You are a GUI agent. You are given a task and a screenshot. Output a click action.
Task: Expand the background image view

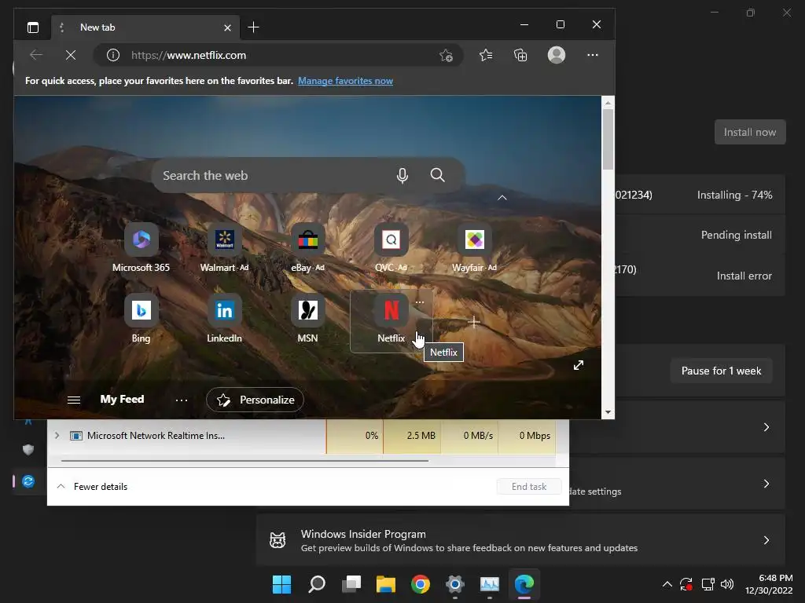point(579,365)
